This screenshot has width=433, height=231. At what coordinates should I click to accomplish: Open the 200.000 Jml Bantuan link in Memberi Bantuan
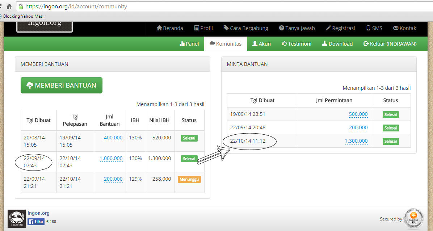click(113, 179)
